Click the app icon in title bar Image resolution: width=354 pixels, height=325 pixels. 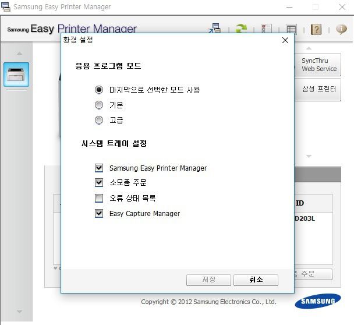6,7
